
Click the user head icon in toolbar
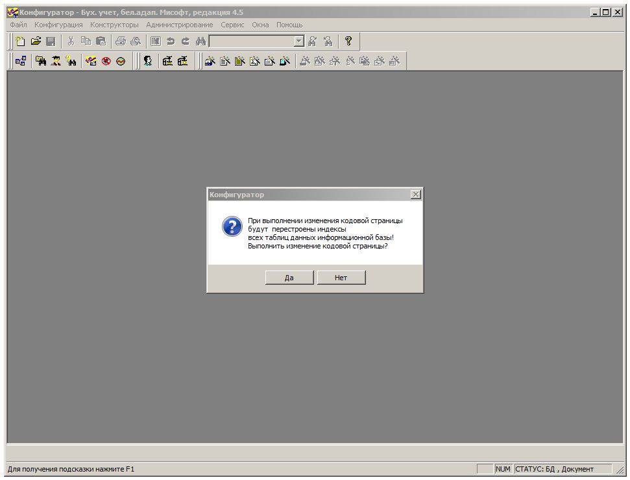pyautogui.click(x=148, y=61)
